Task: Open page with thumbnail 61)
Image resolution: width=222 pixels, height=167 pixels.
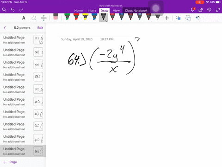Action: click(23, 114)
